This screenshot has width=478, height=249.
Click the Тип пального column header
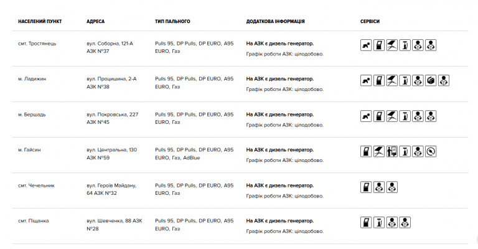[172, 21]
